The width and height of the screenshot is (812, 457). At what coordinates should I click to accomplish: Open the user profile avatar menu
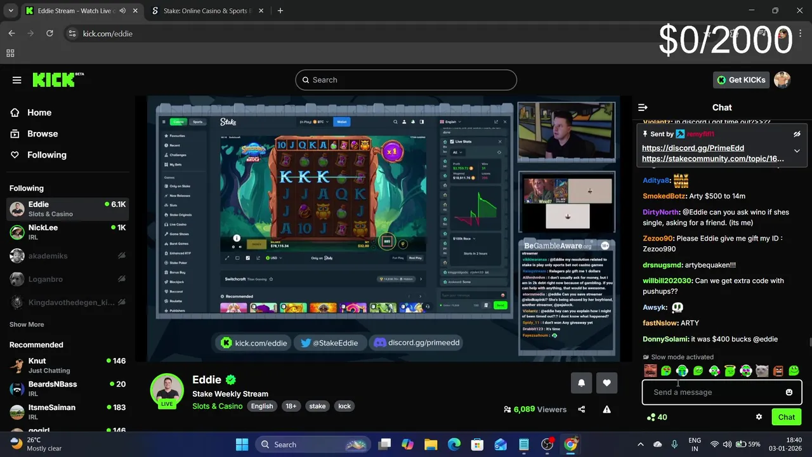(x=782, y=80)
